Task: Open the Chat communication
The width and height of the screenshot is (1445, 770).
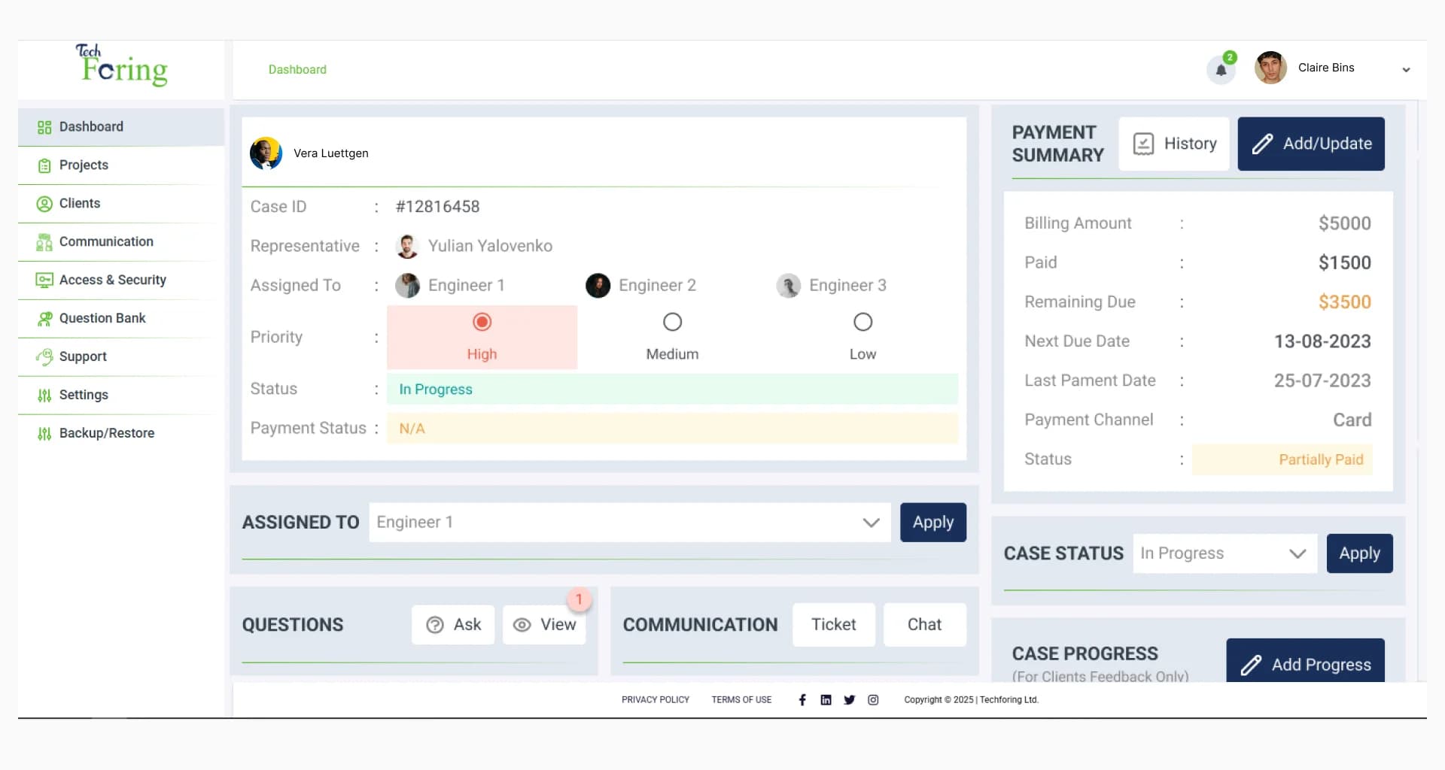Action: 925,625
